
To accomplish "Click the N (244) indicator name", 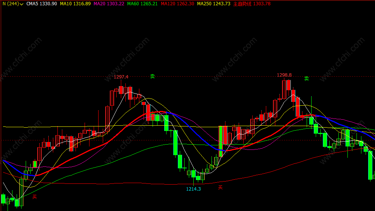I will (11, 4).
